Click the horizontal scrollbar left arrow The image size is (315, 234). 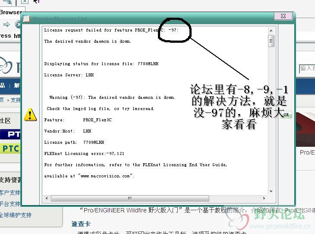point(47,199)
